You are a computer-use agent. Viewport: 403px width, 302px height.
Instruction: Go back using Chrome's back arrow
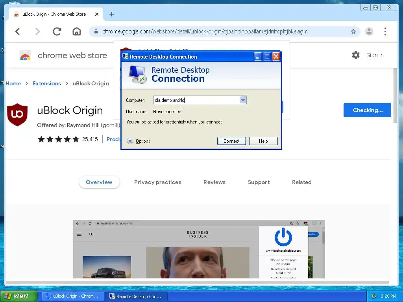point(17,31)
